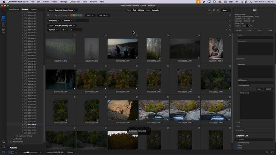Toggle selection circle on DSC04512.dng
The width and height of the screenshot is (276, 155).
(x=75, y=35)
